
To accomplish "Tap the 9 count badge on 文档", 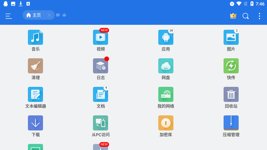I will point(106,88).
